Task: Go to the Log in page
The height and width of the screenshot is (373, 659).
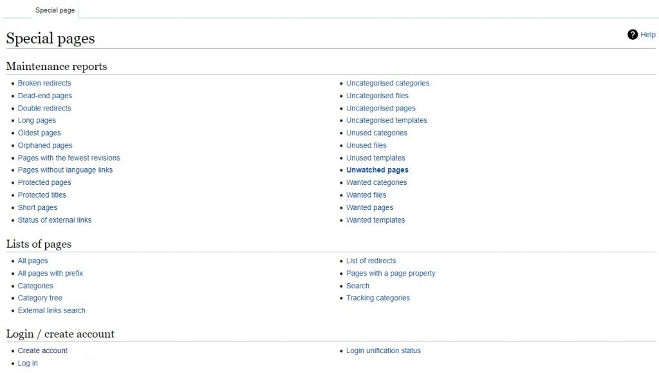Action: click(x=28, y=363)
